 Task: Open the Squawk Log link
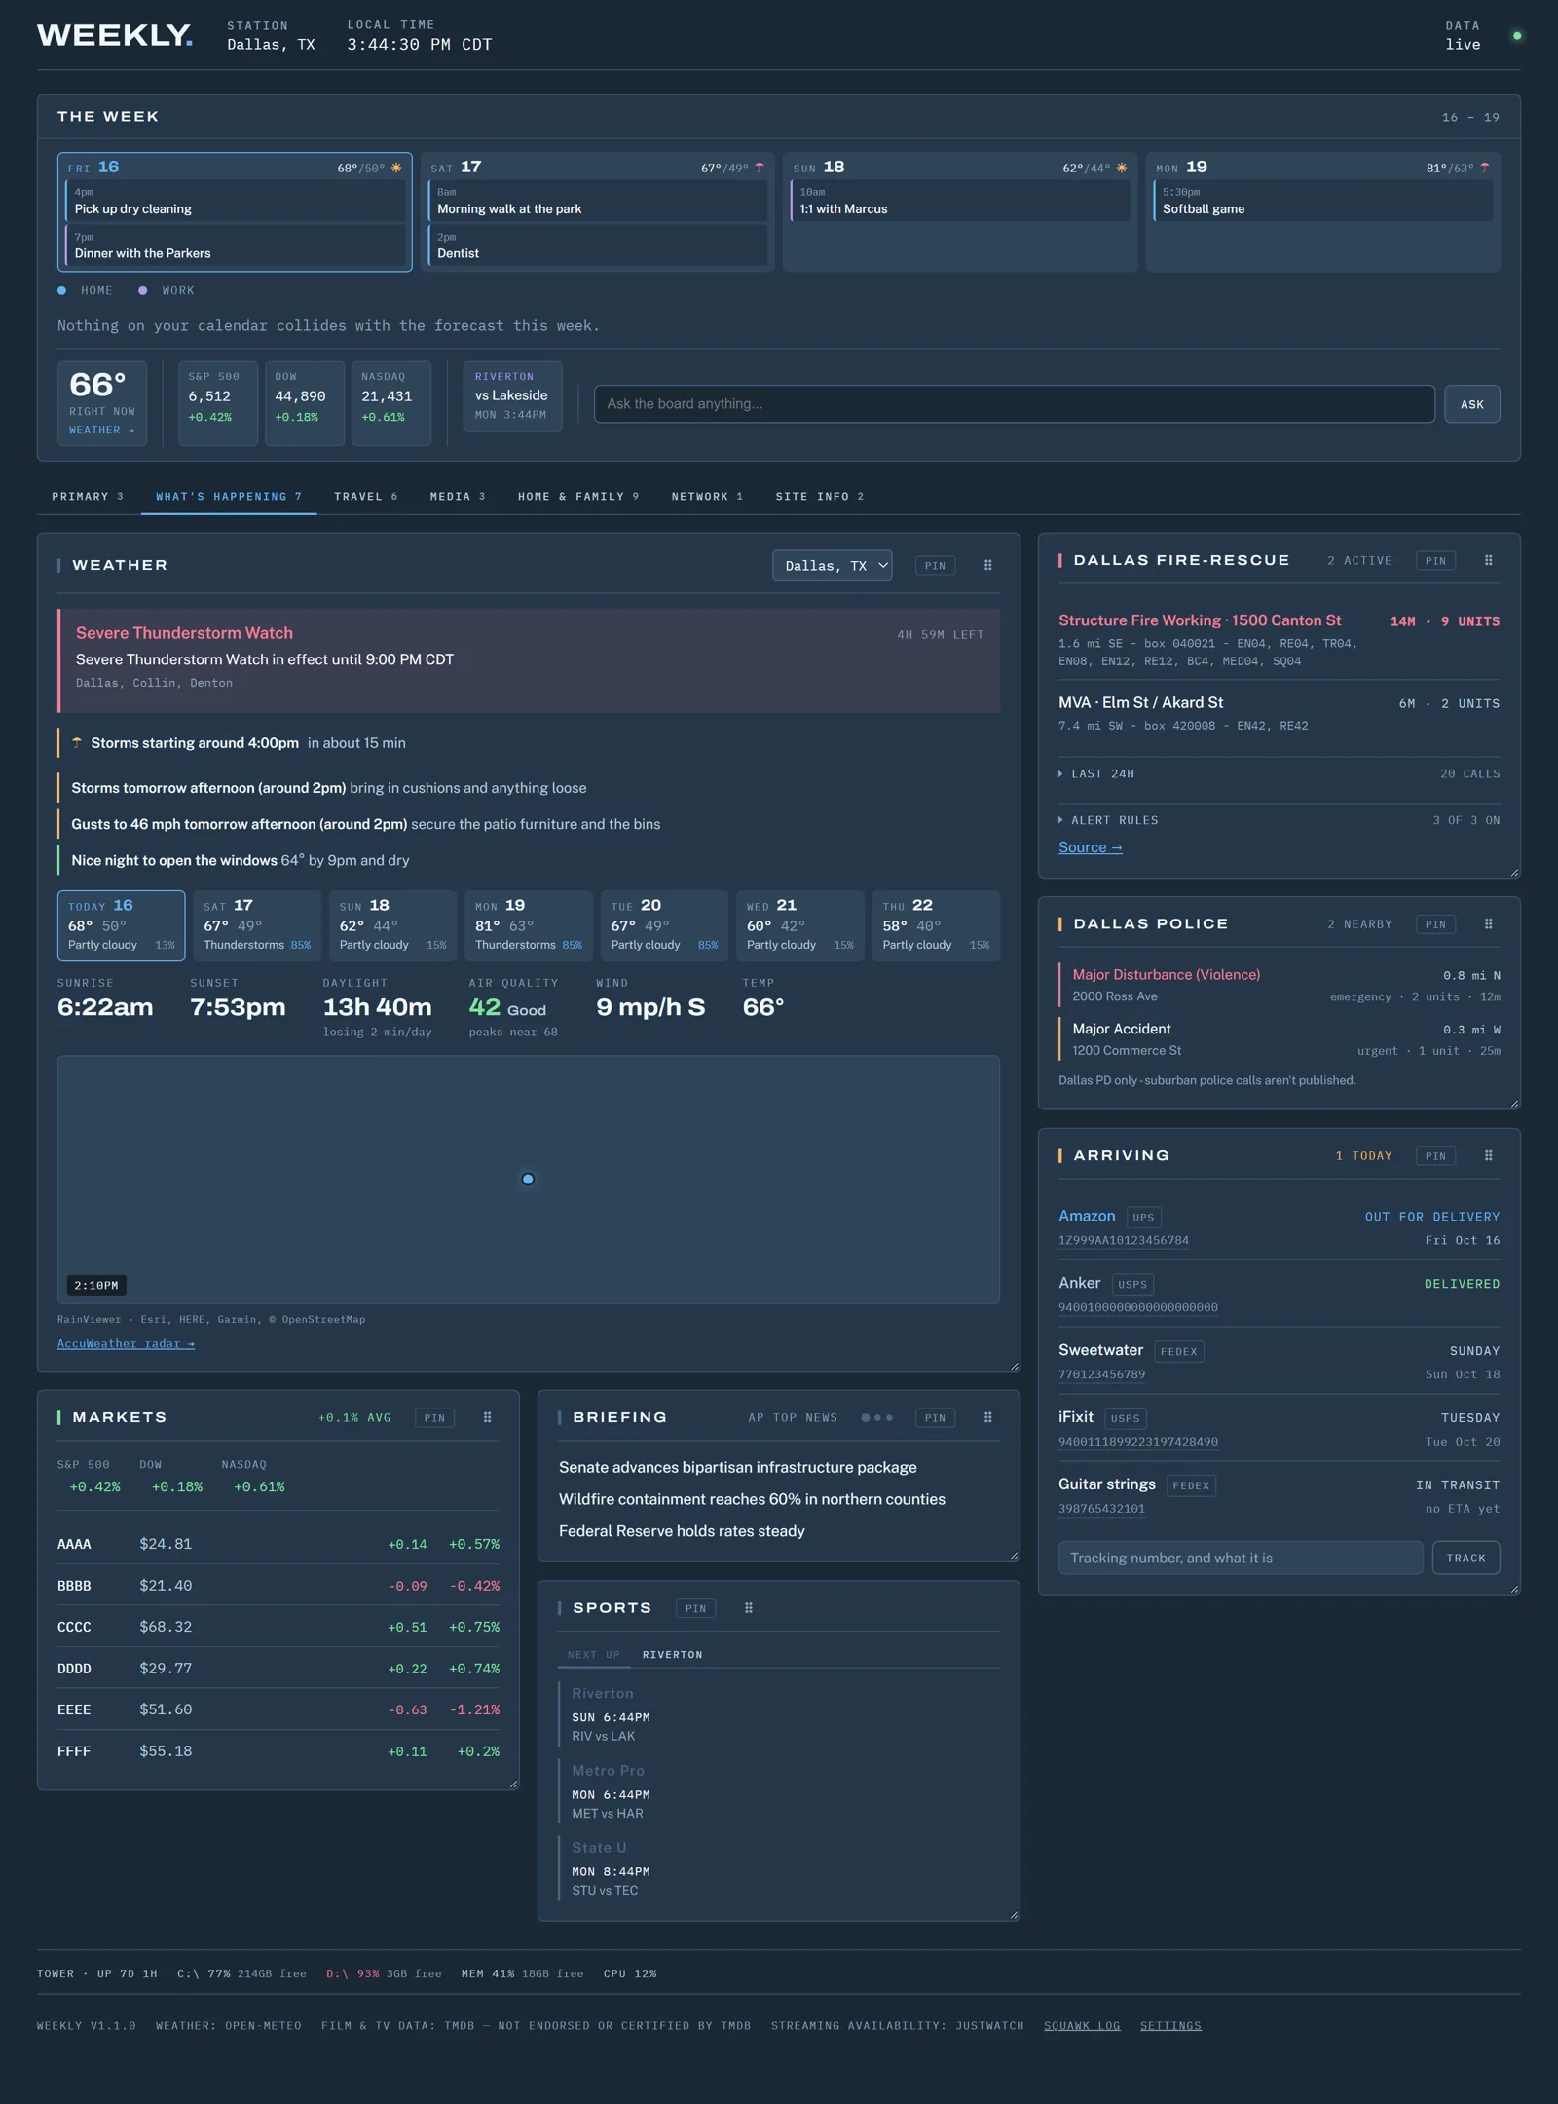pos(1082,2025)
